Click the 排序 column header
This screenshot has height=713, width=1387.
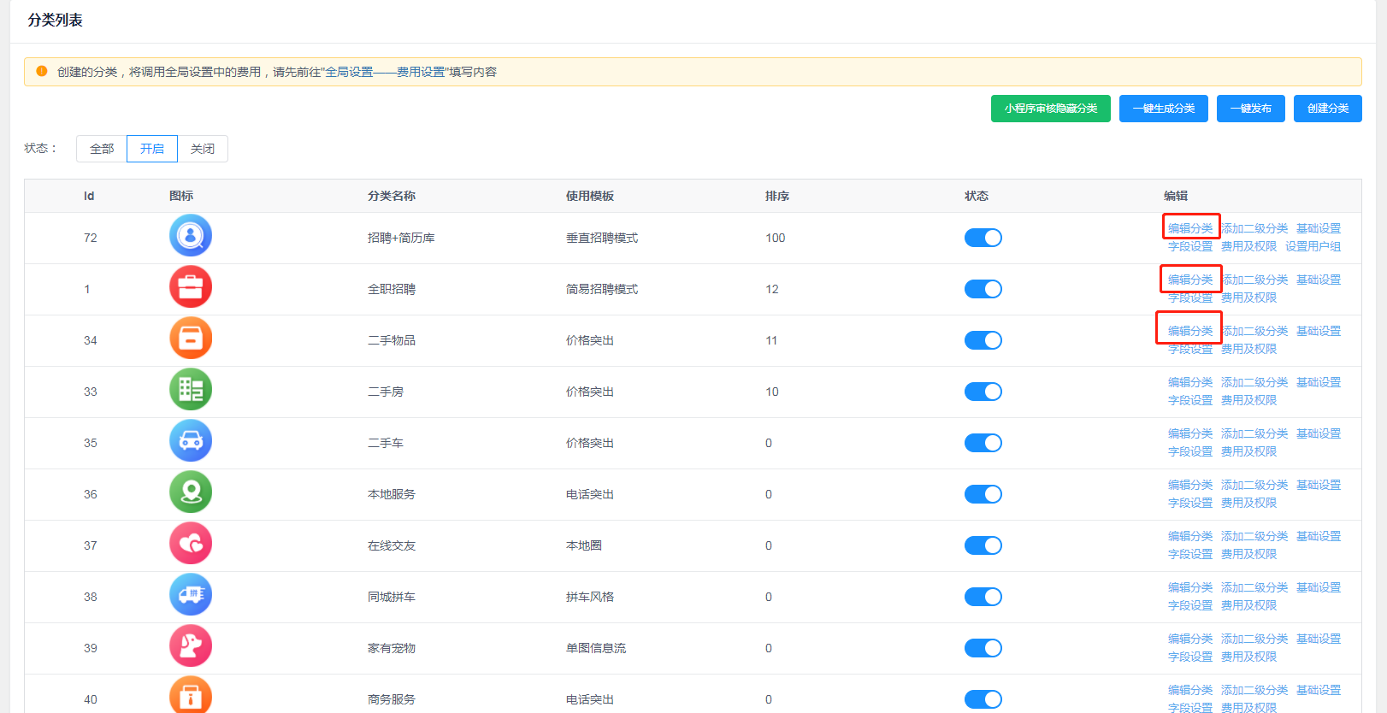(777, 196)
